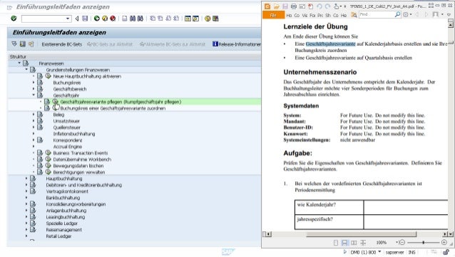Screen dimensions: 455x257
Task: Click the Last Page icon in SAP toolbar
Action: [176, 19]
